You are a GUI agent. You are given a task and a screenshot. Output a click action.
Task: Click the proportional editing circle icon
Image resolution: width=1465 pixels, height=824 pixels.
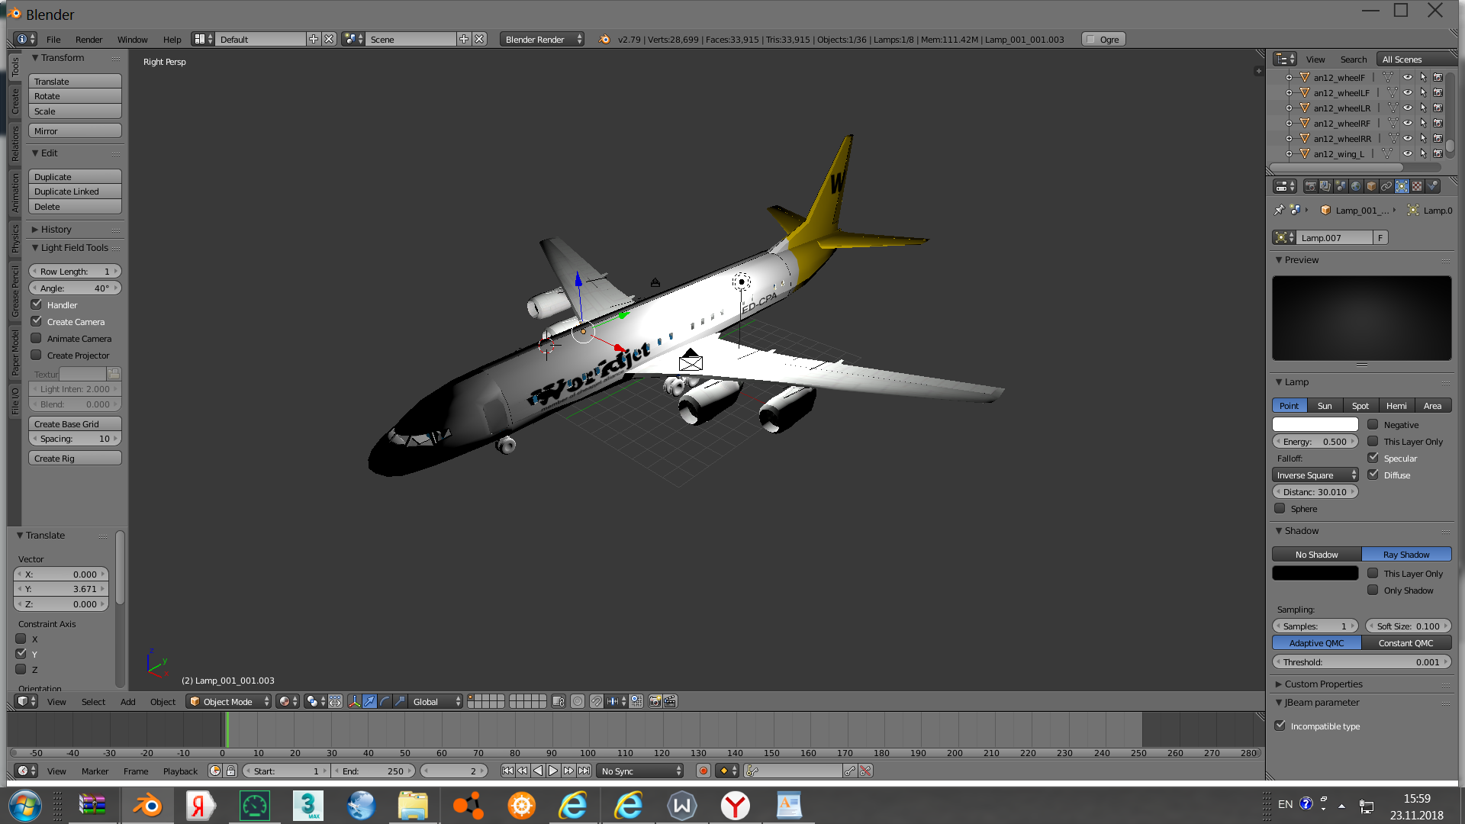pyautogui.click(x=578, y=701)
